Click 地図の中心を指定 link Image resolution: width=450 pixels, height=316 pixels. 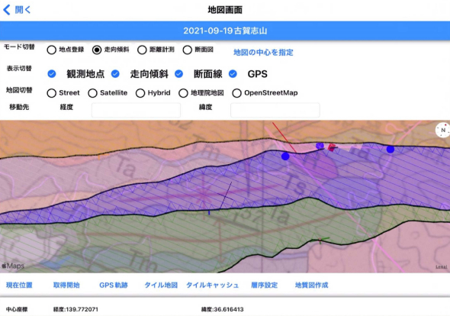(263, 52)
